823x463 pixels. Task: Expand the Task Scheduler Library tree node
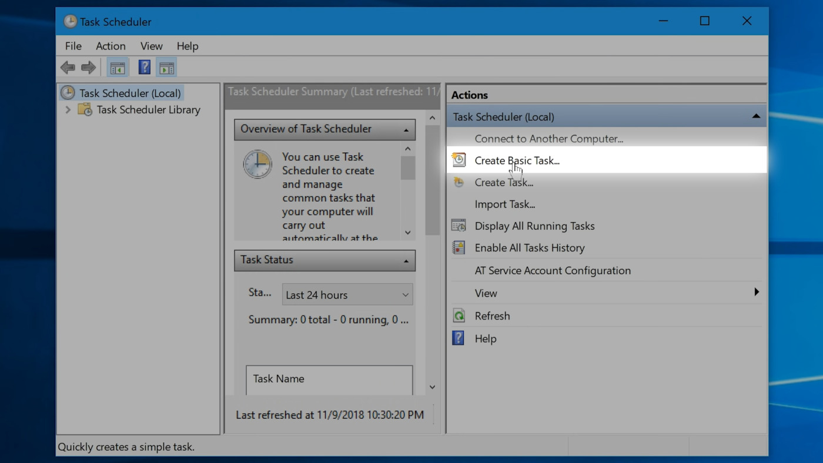pos(68,110)
